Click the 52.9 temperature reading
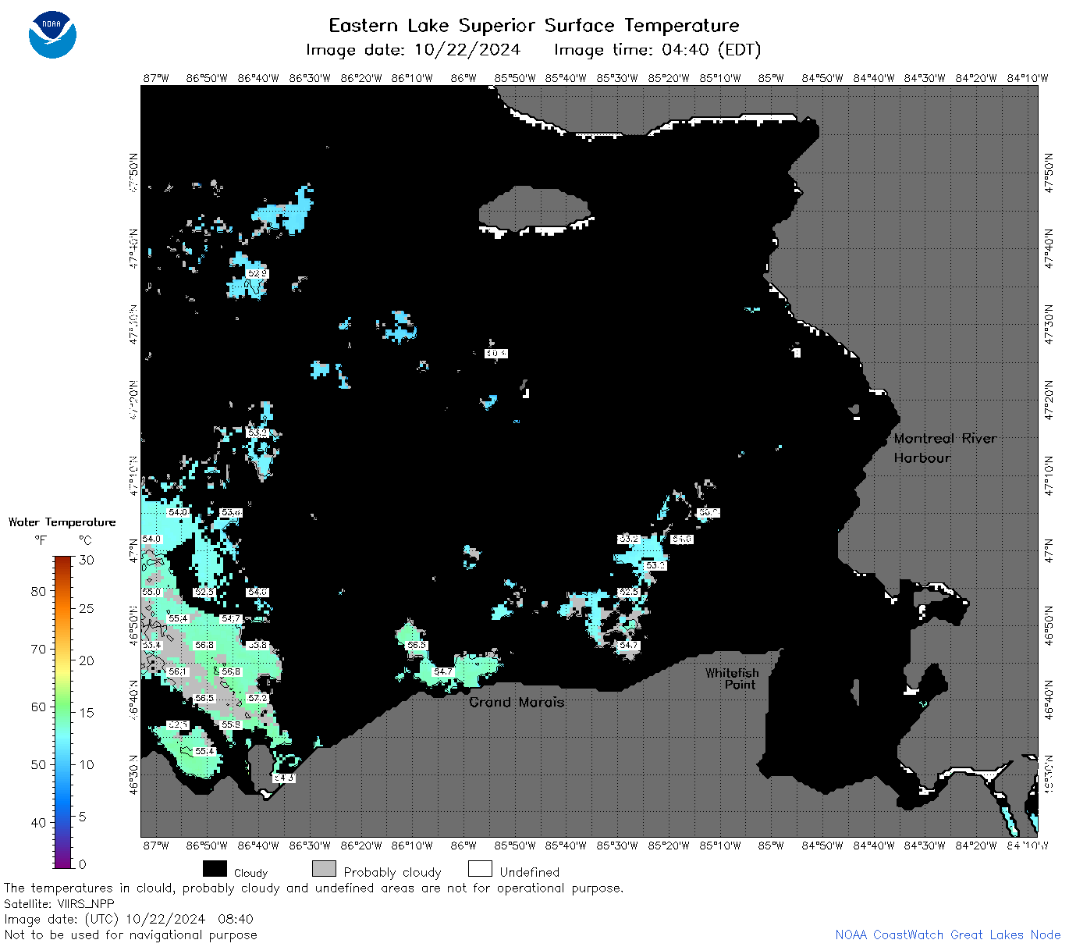Screen dimensions: 1069x947 (x=257, y=273)
